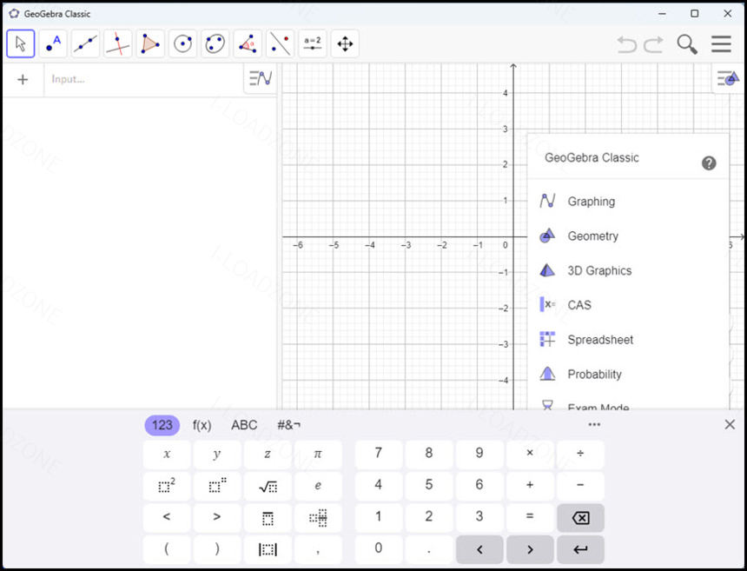Screen dimensions: 747x571
Task: Select the Move arrow tool
Action: tap(21, 43)
